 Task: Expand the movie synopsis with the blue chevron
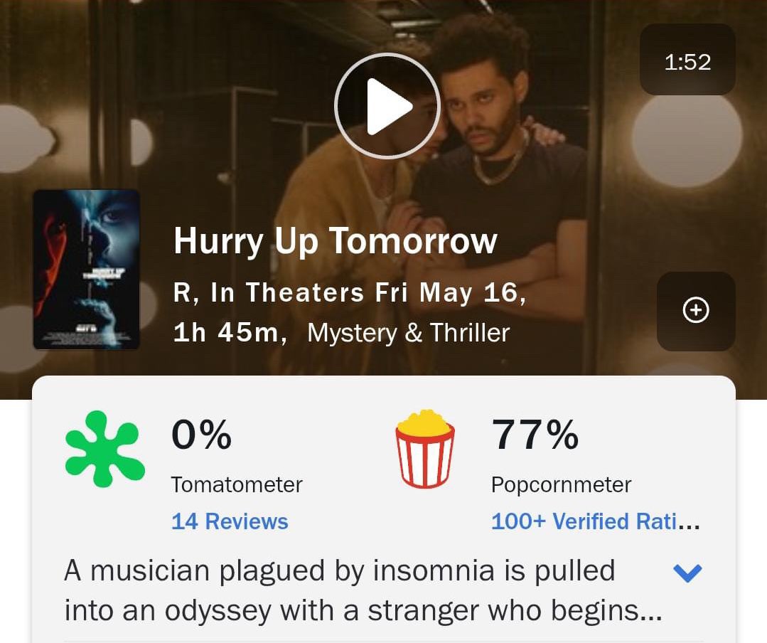click(x=687, y=572)
